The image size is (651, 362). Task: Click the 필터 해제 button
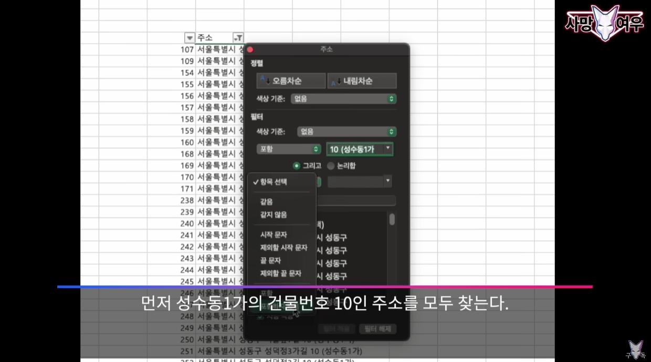(377, 328)
